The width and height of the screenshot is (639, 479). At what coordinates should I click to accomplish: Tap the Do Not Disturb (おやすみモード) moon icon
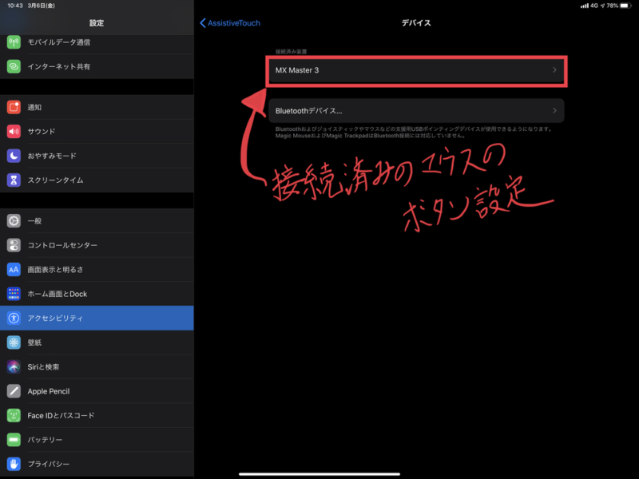coord(14,156)
